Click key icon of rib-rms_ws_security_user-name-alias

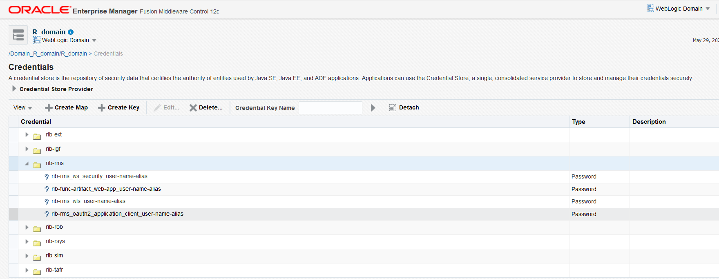pos(47,176)
